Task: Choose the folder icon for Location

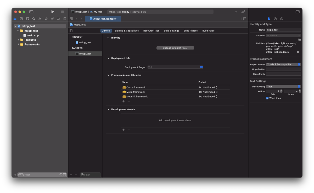Action: tap(299, 40)
